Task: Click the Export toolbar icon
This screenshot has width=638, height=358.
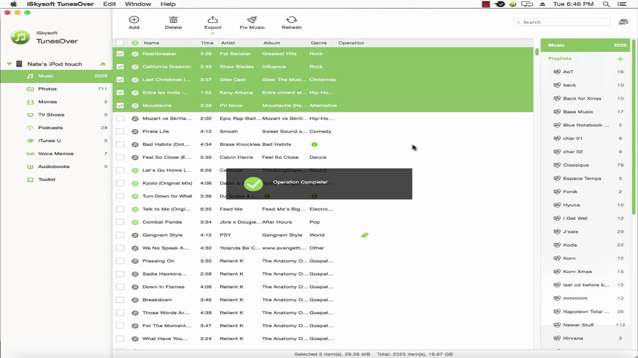Action: click(x=212, y=20)
